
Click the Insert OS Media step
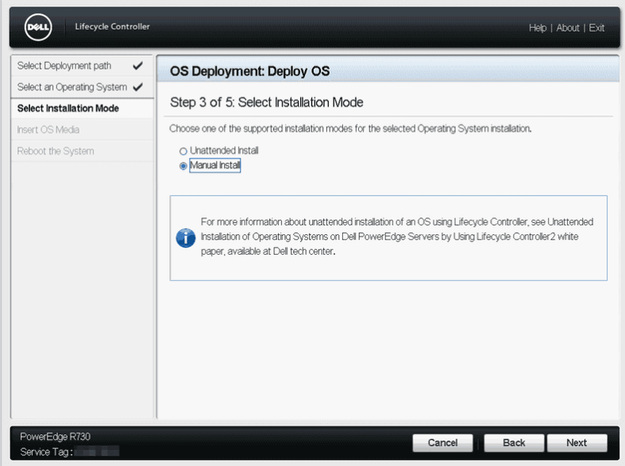tap(48, 130)
